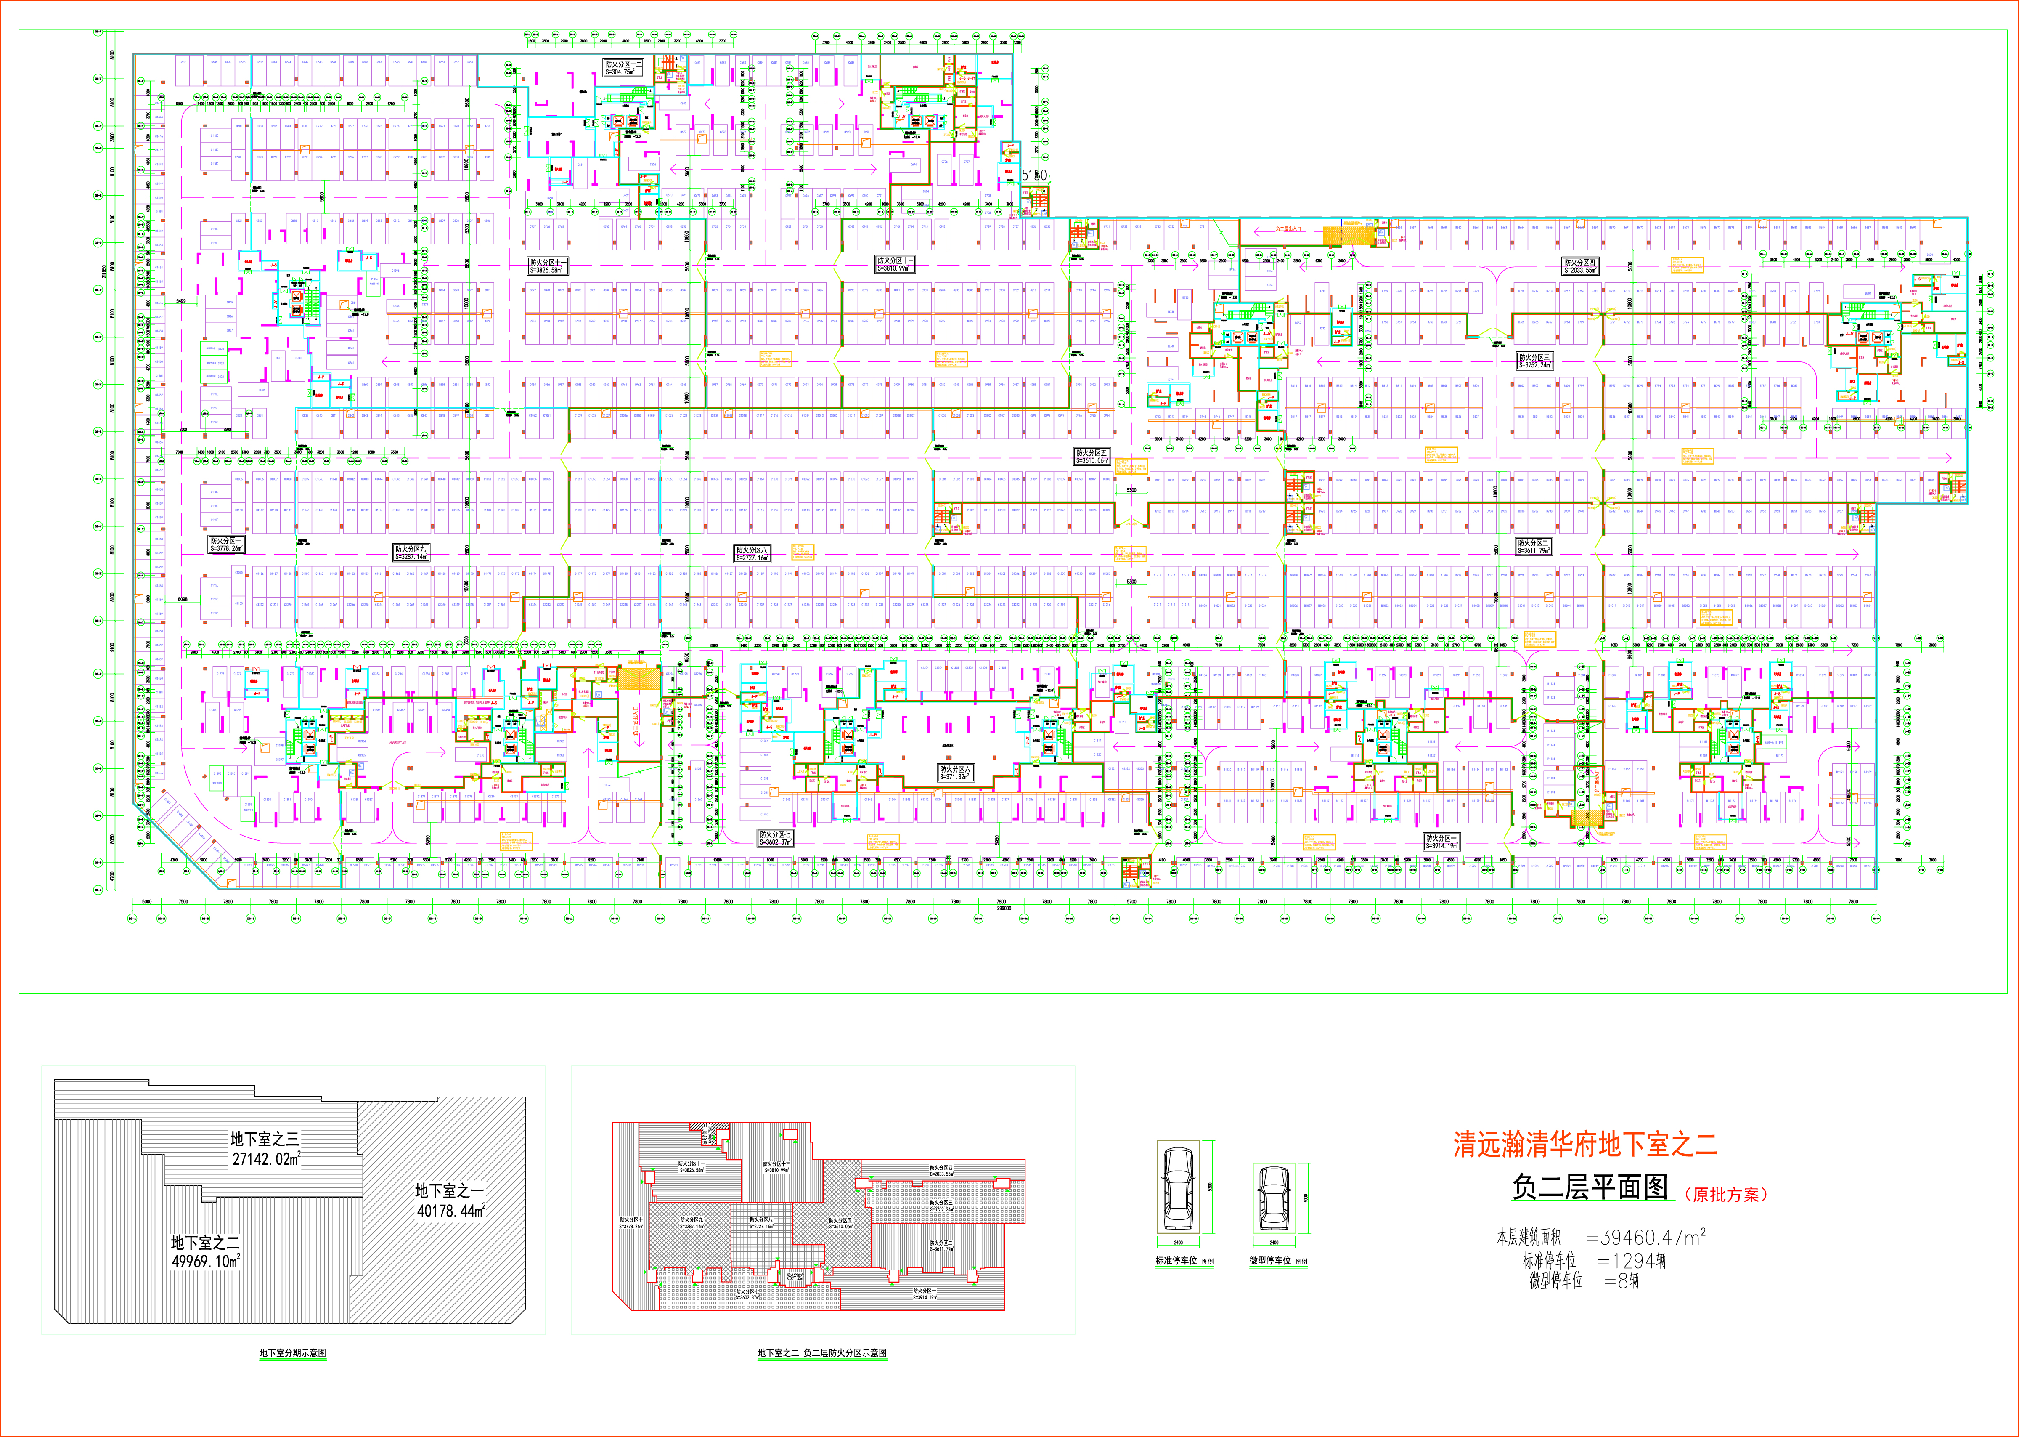Click 防火分区三 in the red fire-zone schematic
Image resolution: width=2019 pixels, height=1437 pixels.
(941, 1206)
